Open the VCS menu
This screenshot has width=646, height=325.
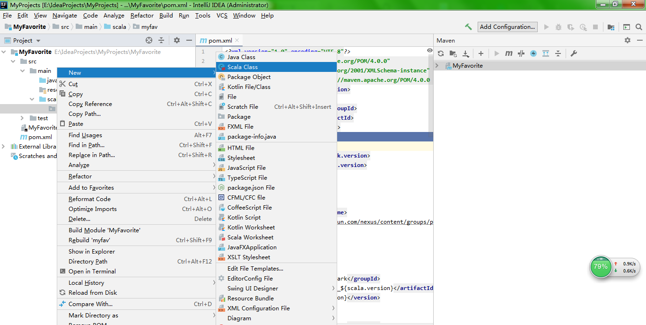click(x=222, y=16)
